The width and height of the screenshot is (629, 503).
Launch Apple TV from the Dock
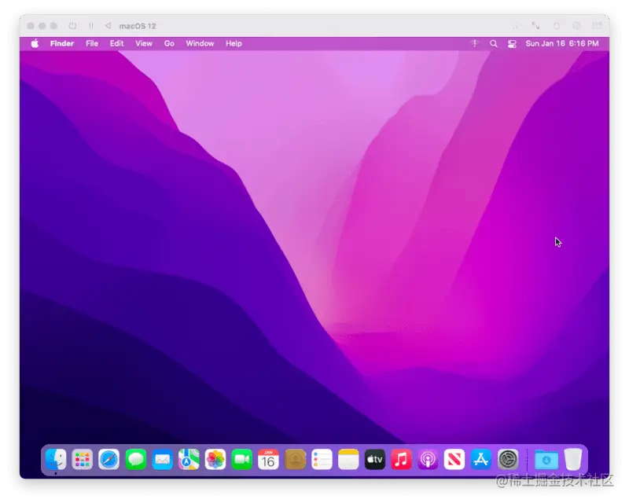pyautogui.click(x=375, y=459)
